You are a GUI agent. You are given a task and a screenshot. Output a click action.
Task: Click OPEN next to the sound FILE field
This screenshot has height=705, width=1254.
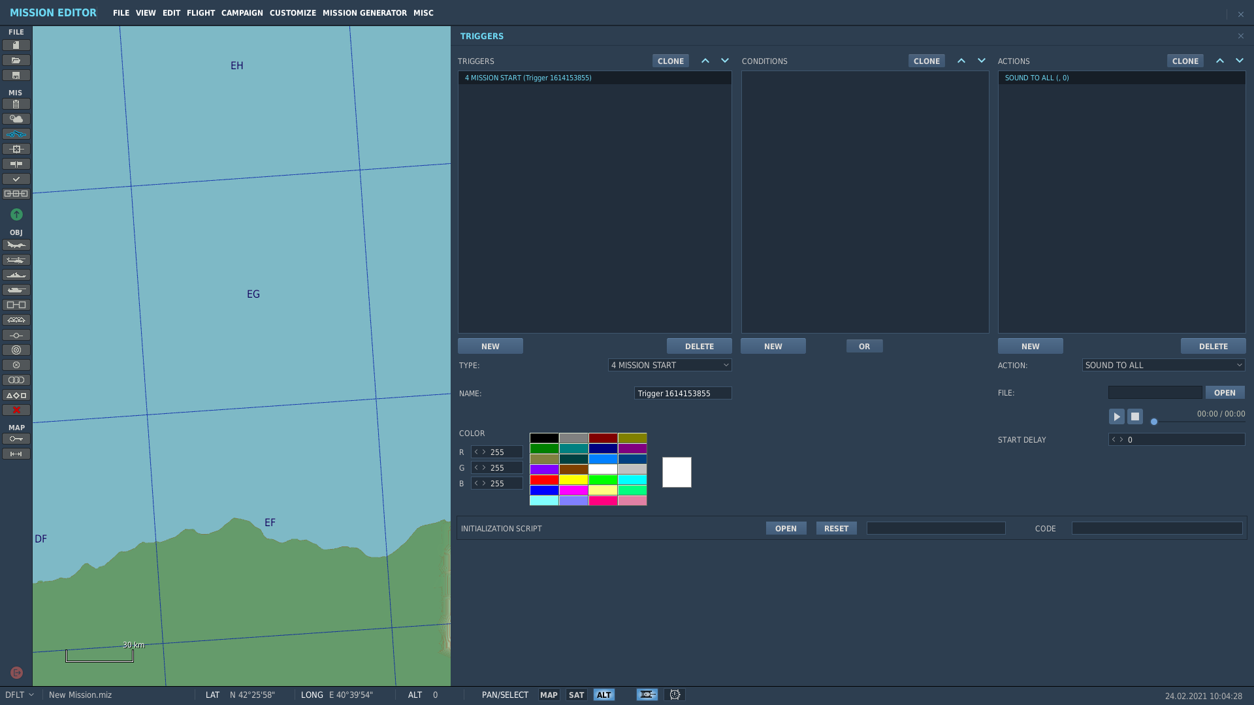click(1225, 392)
